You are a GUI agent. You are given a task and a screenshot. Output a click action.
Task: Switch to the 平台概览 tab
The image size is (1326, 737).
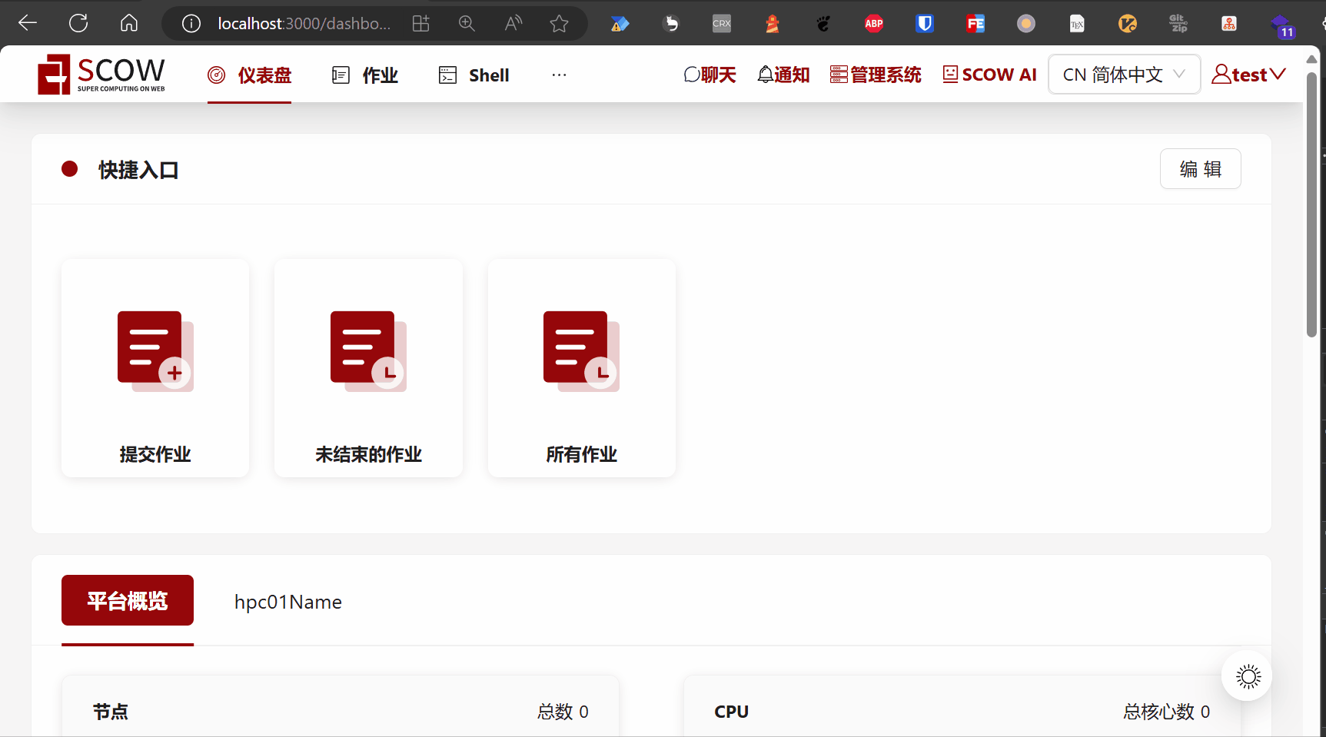[x=128, y=600]
